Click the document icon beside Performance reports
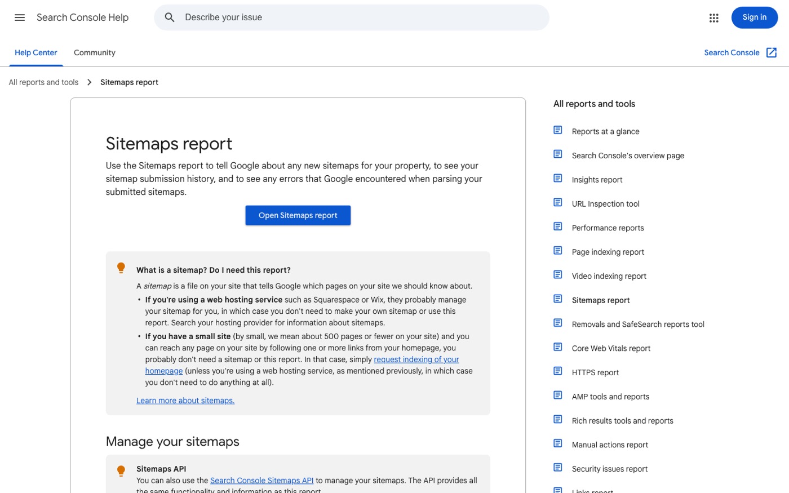Image resolution: width=789 pixels, height=493 pixels. click(x=558, y=226)
